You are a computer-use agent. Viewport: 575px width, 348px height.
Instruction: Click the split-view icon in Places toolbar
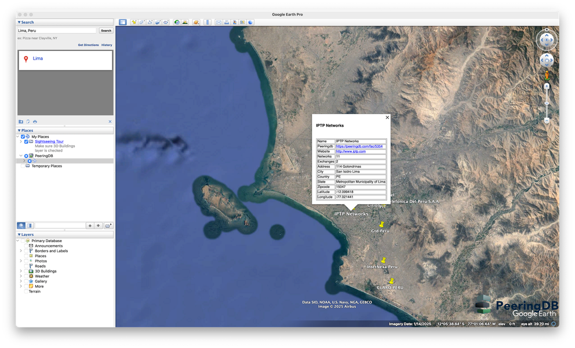(x=30, y=225)
